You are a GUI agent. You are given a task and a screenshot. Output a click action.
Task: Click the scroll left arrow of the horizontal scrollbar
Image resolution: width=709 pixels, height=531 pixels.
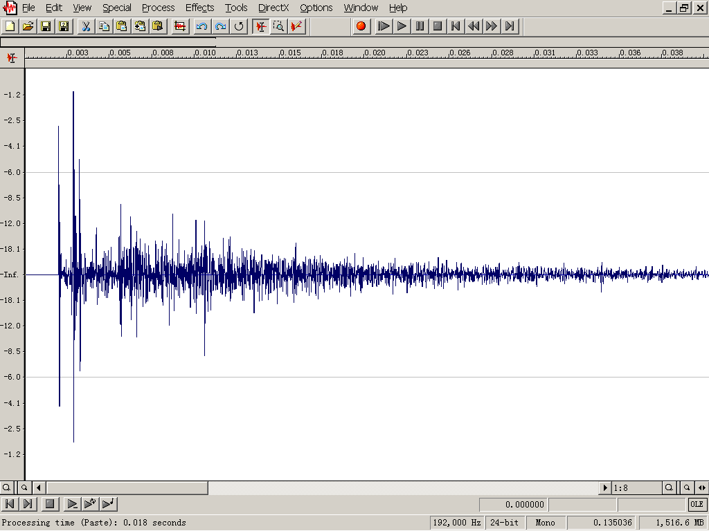click(x=39, y=487)
